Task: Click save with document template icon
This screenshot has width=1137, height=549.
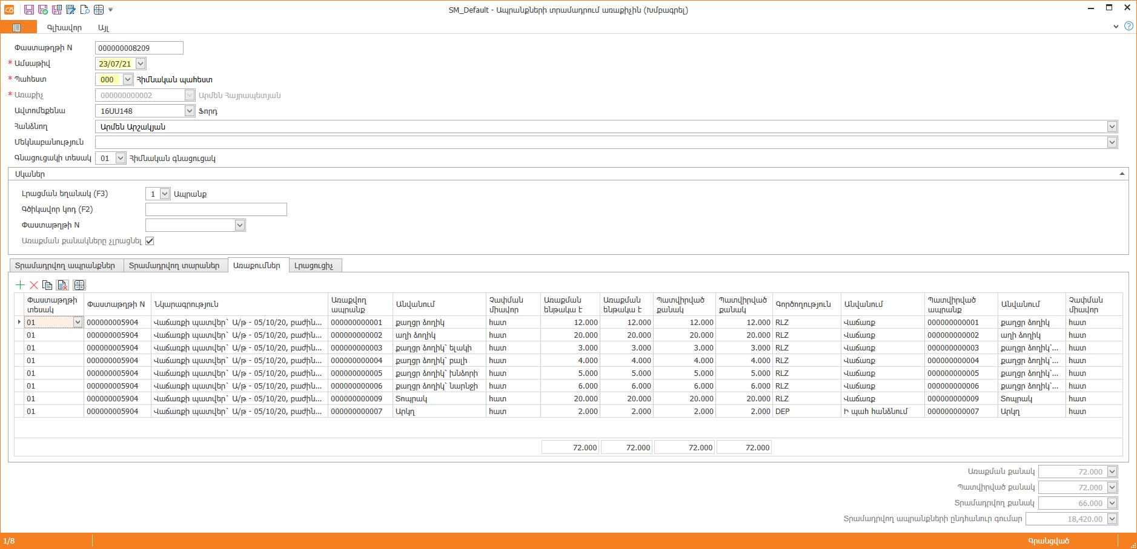Action: click(x=57, y=10)
